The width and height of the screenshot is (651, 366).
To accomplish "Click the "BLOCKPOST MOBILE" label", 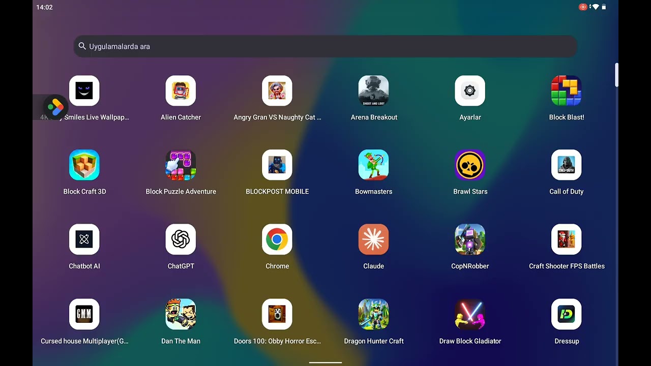I will coord(277,192).
